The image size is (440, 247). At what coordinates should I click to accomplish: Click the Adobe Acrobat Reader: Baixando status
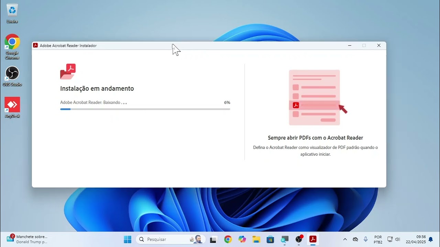click(x=93, y=103)
